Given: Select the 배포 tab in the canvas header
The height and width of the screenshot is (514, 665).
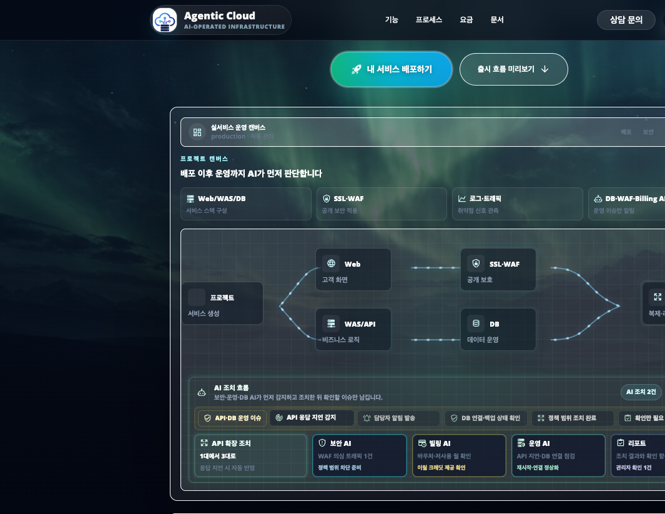Looking at the screenshot, I should pyautogui.click(x=626, y=132).
